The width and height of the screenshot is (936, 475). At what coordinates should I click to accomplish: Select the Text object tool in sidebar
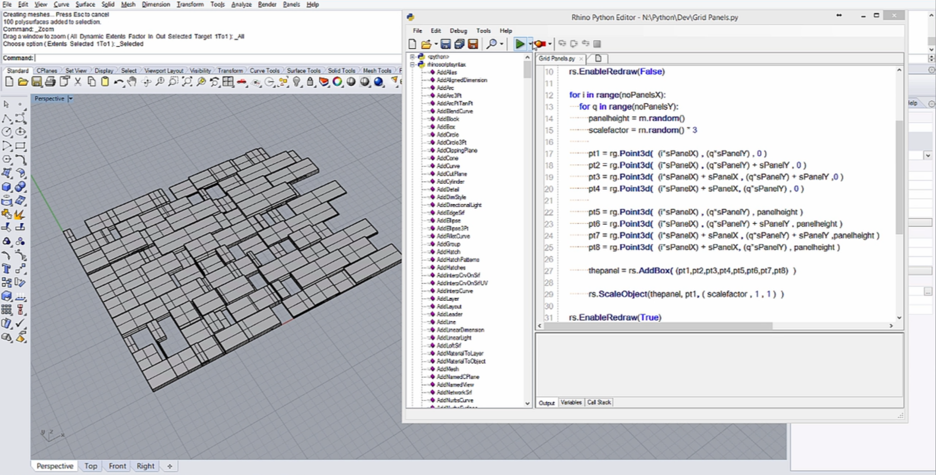click(6, 269)
